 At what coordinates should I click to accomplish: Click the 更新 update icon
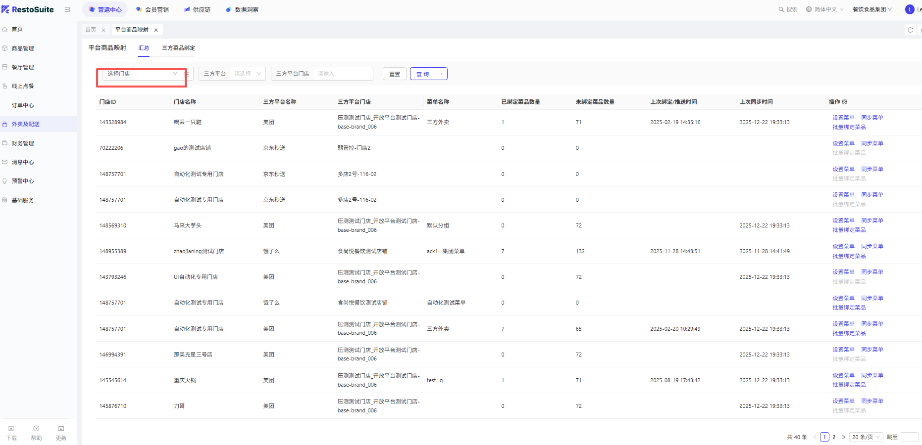pyautogui.click(x=61, y=429)
